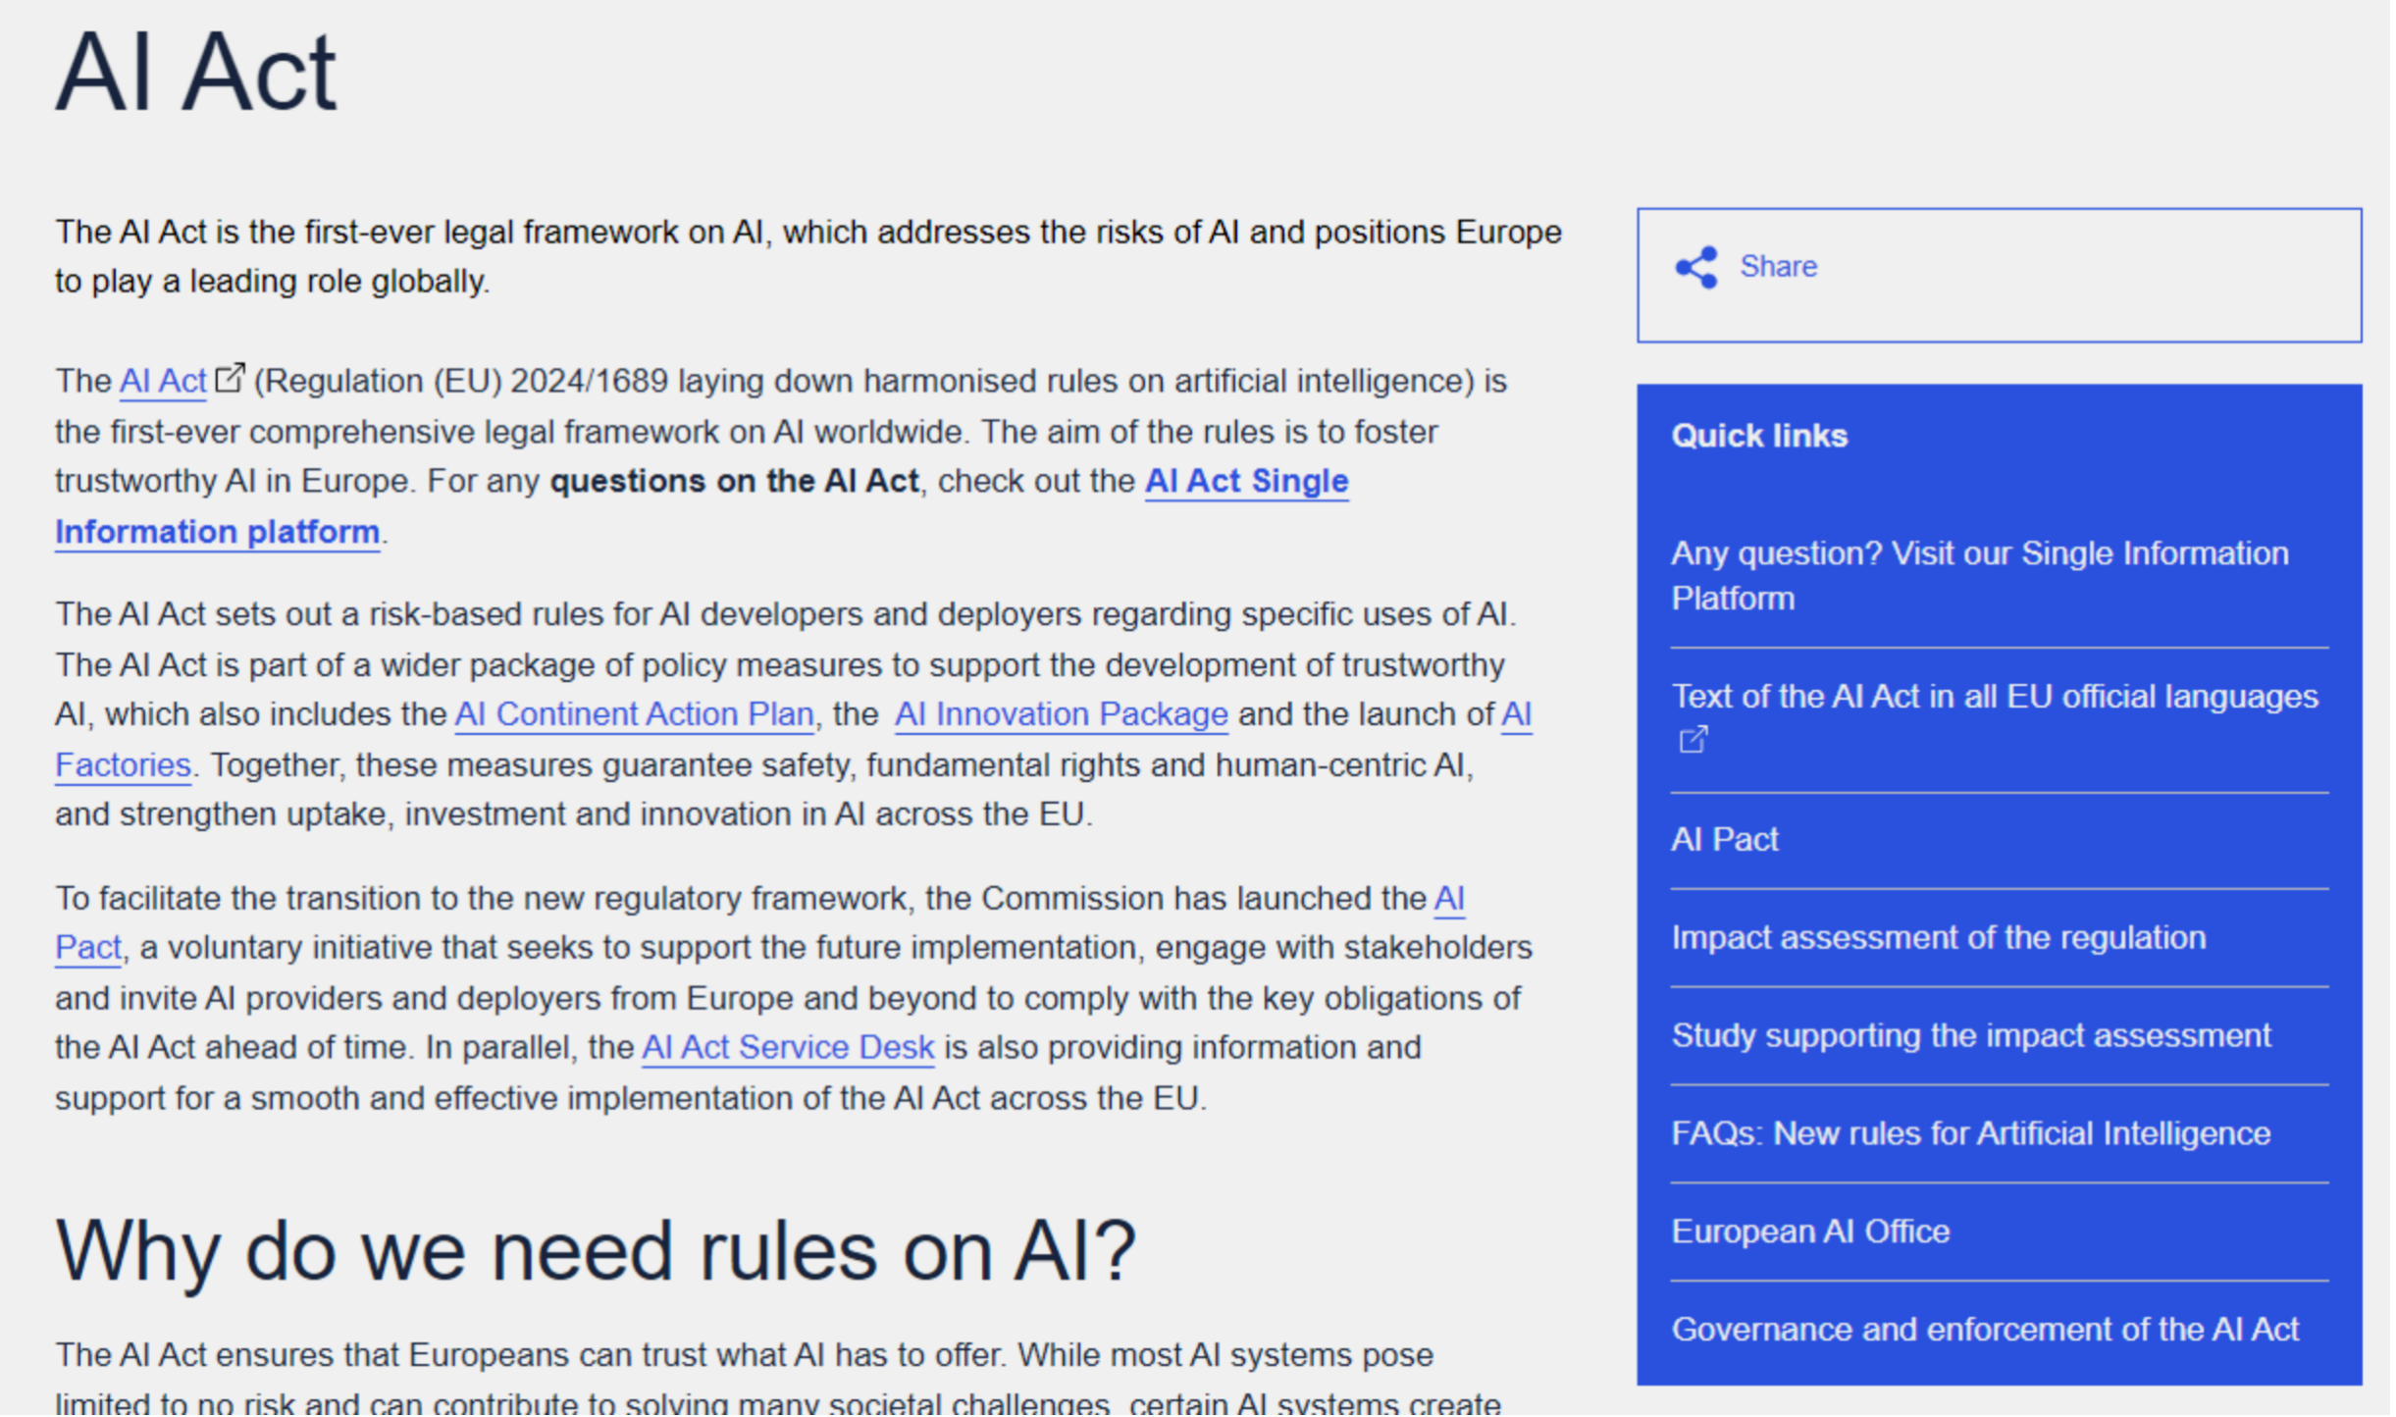Open the AI Innovation Package link
The height and width of the screenshot is (1417, 2396).
[x=1061, y=714]
